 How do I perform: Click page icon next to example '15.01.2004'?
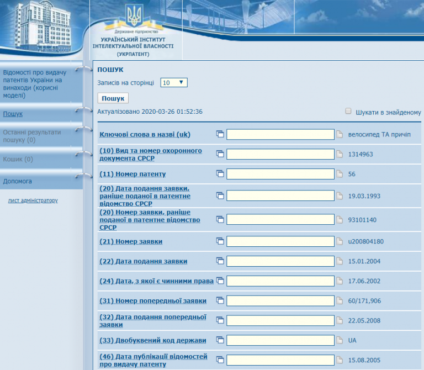click(340, 261)
